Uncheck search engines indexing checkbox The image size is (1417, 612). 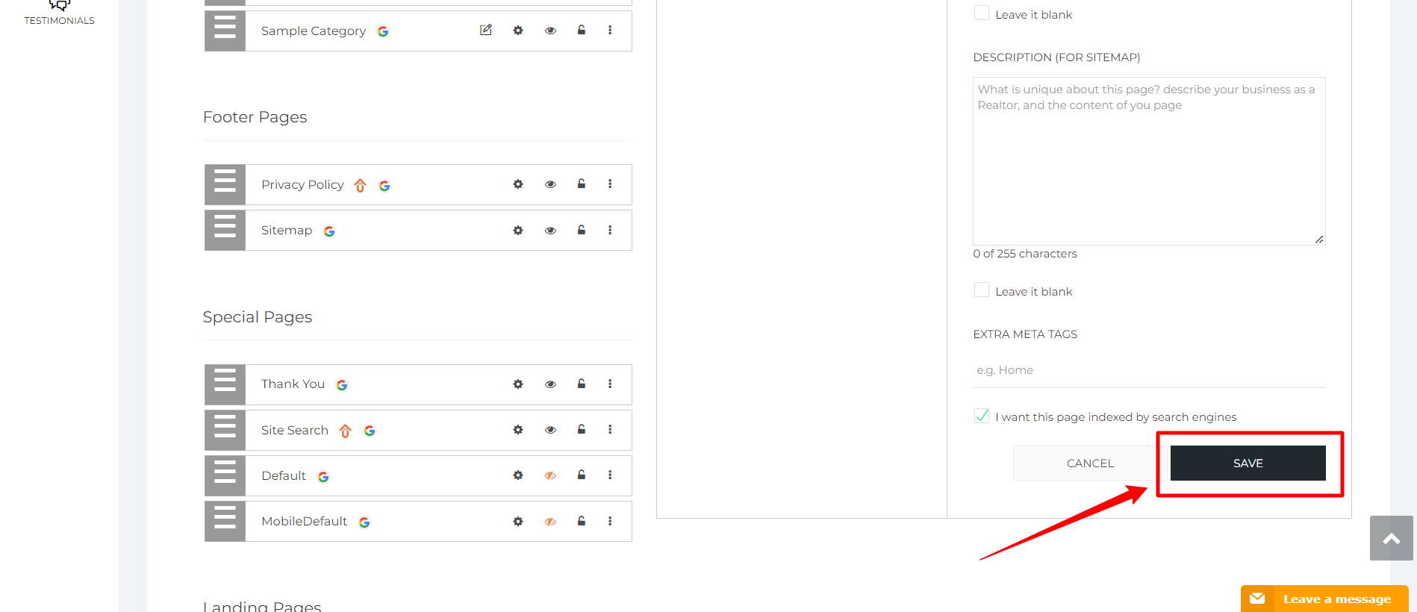(982, 416)
